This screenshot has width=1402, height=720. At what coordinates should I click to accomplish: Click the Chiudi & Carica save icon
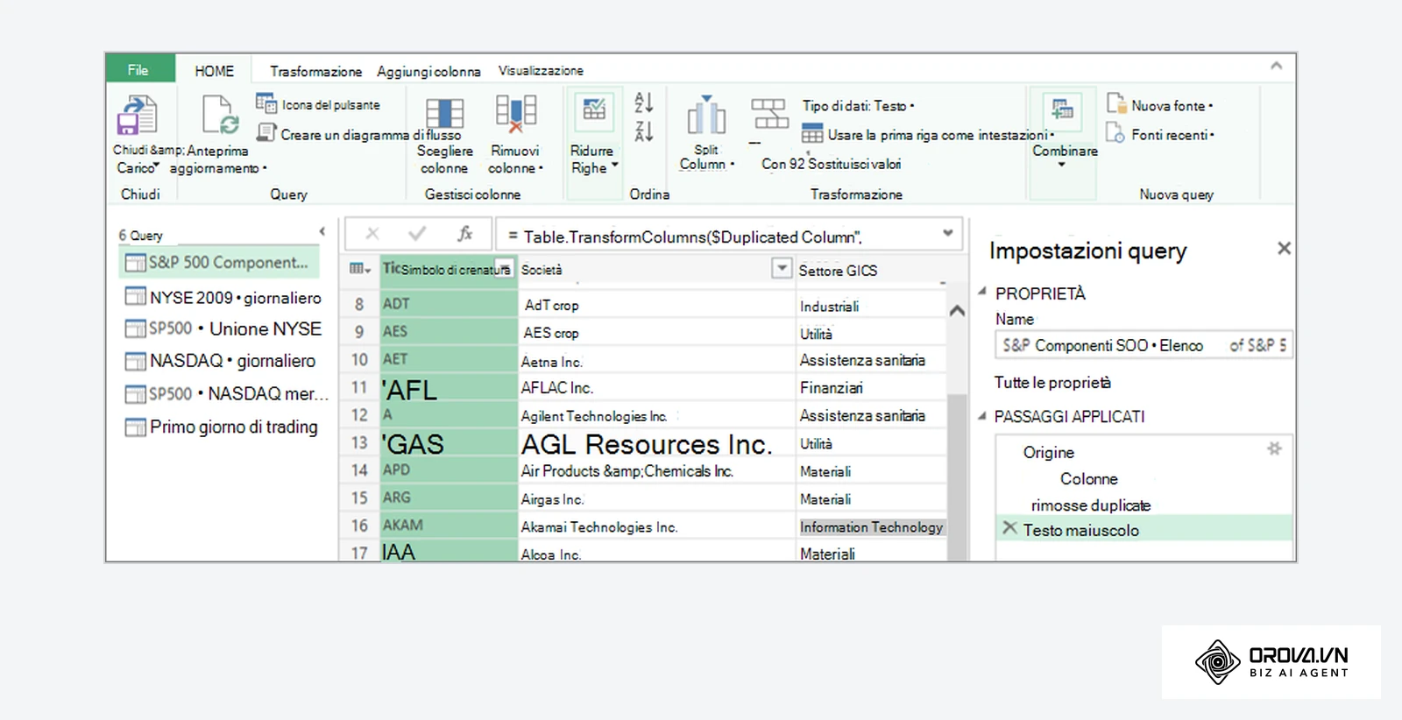[137, 116]
